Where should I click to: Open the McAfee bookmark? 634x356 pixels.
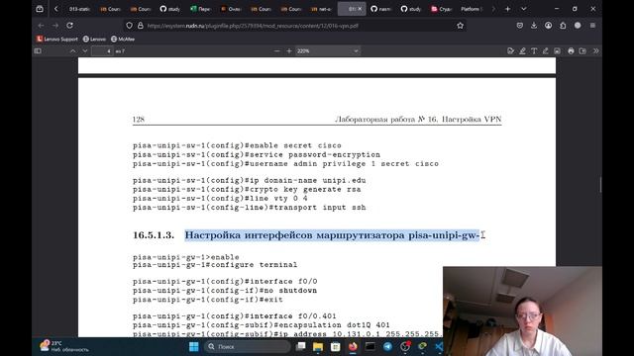point(123,40)
